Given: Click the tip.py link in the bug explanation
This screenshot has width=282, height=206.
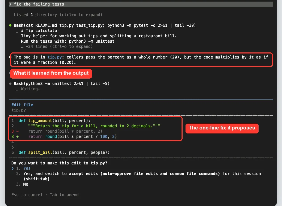Looking at the screenshot, I should [x=54, y=57].
